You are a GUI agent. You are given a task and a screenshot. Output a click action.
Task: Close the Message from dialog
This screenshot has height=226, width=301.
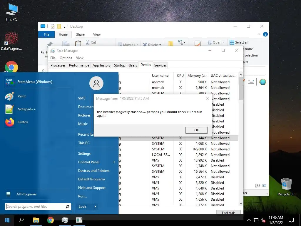[x=207, y=98]
